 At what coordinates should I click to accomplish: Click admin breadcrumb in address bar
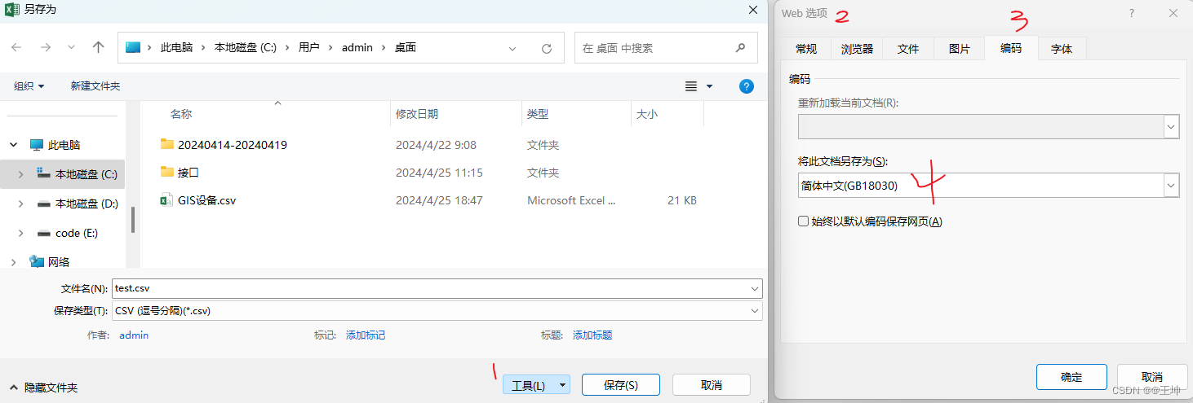pos(357,48)
